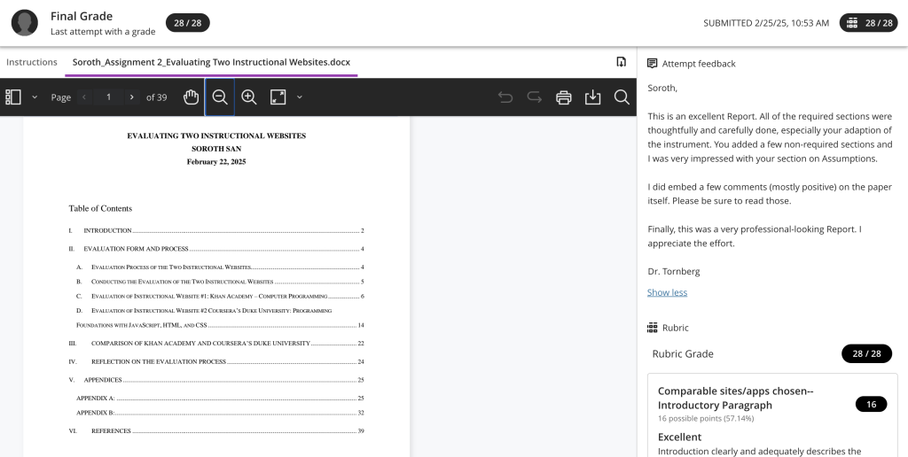The width and height of the screenshot is (908, 457).
Task: Select the Soroth_Assignment 2 docx tab
Action: [x=211, y=62]
